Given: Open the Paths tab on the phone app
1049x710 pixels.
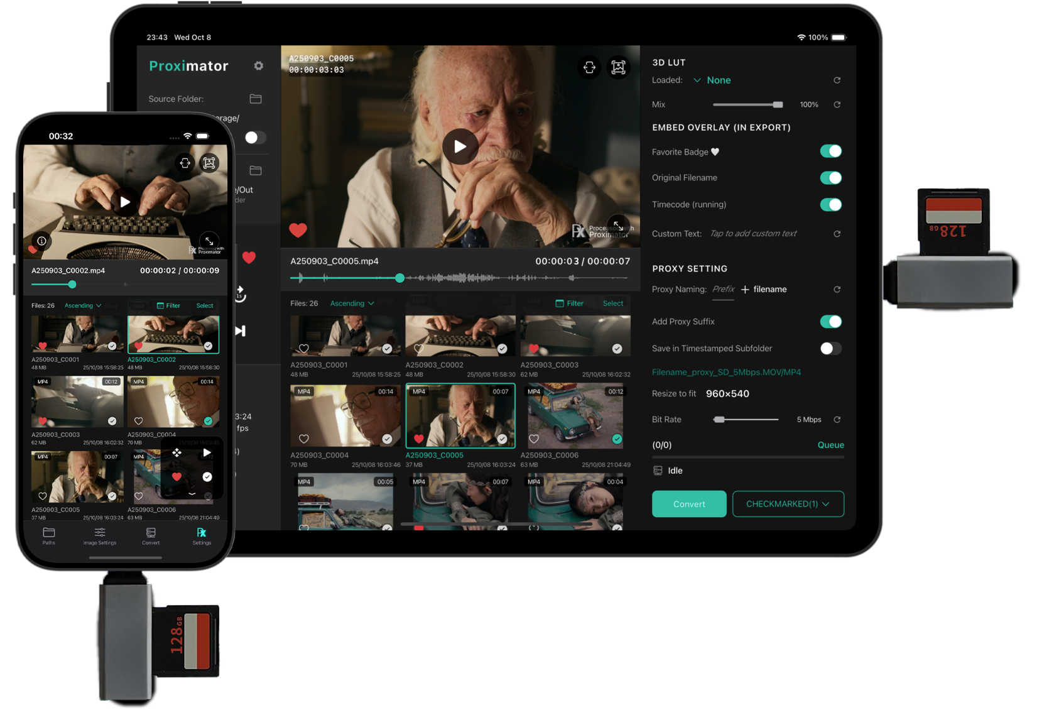Looking at the screenshot, I should (48, 537).
